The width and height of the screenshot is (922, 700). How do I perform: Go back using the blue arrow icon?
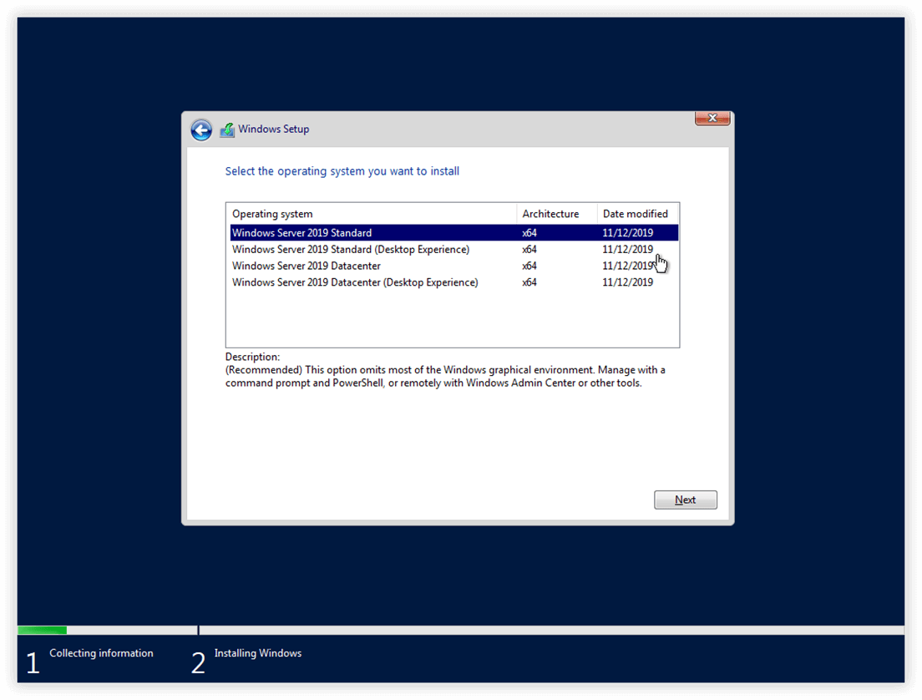pyautogui.click(x=201, y=130)
